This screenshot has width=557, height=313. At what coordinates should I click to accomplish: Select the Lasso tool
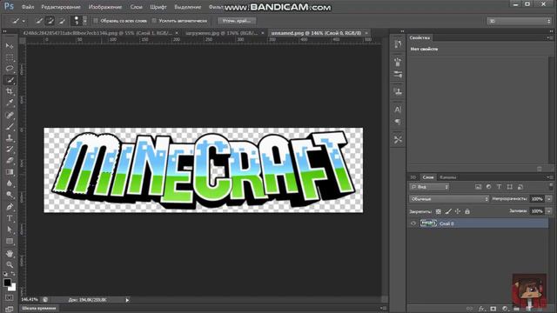[10, 69]
